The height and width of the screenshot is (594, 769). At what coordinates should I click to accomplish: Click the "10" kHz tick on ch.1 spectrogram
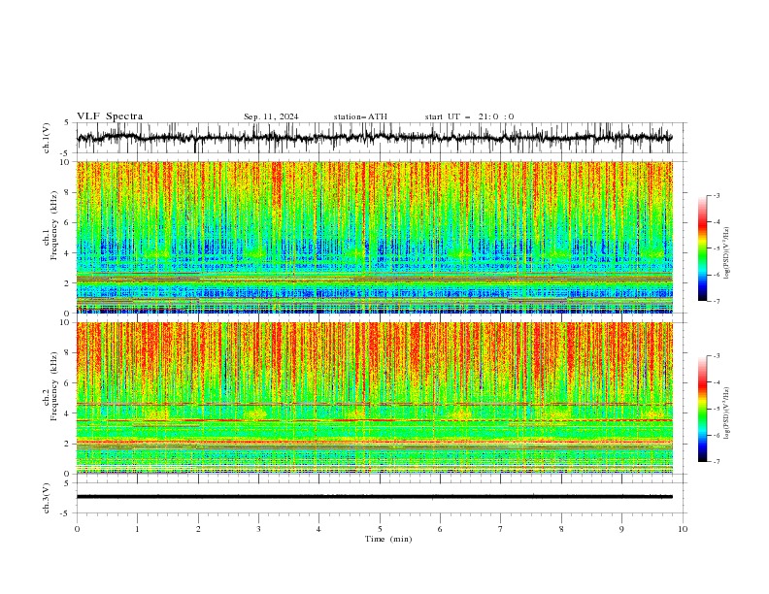[x=66, y=162]
